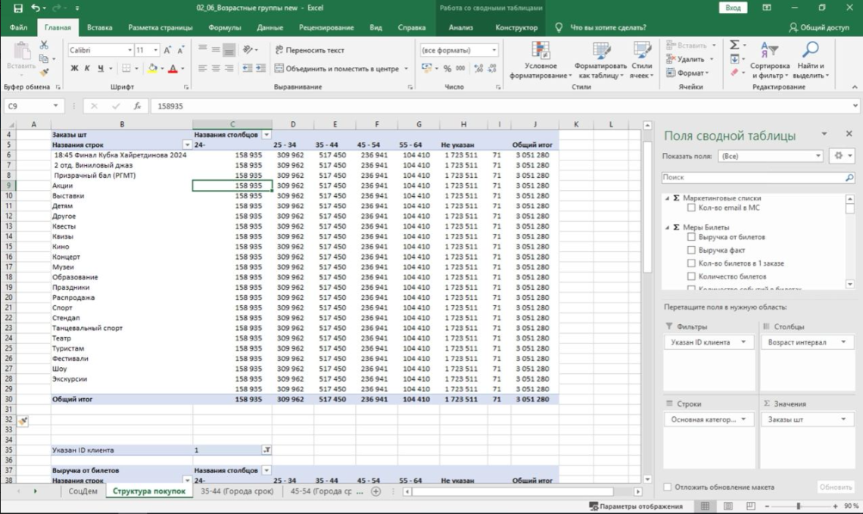Screen dimensions: 863x514
Task: Check the Выручка от билетов field
Action: point(691,237)
